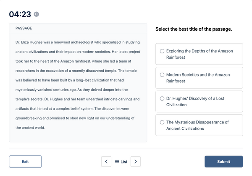Viewport: 252px width, 176px height.
Task: Click the passage's last line 'the ancient world.'
Action: pos(30,128)
